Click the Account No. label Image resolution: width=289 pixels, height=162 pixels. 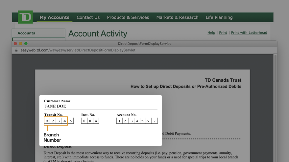pyautogui.click(x=127, y=115)
